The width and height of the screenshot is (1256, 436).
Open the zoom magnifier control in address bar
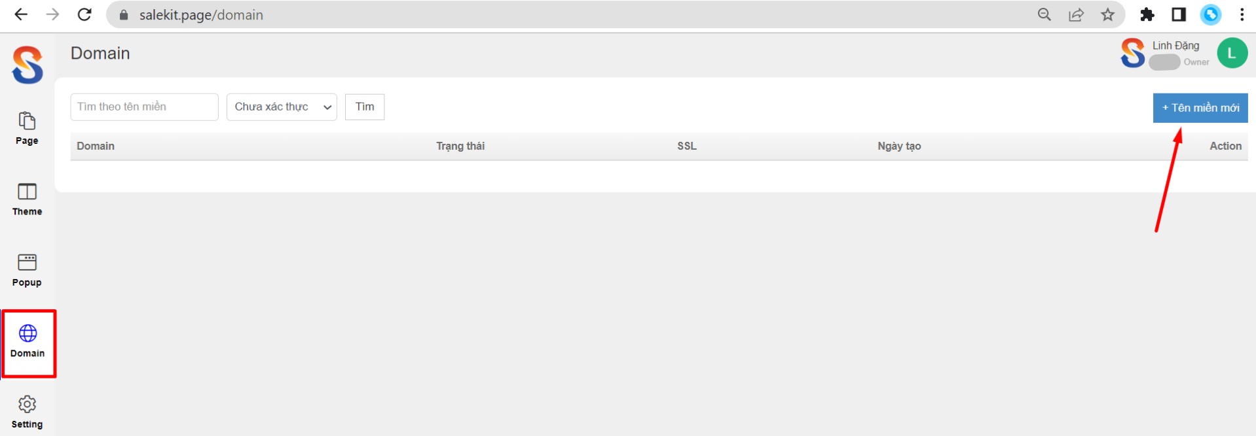click(x=1044, y=14)
